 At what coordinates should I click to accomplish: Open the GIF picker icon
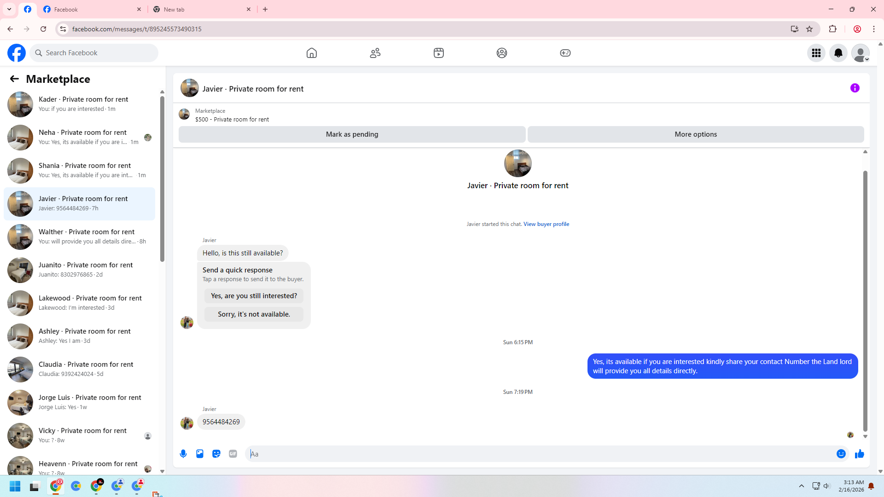click(233, 454)
